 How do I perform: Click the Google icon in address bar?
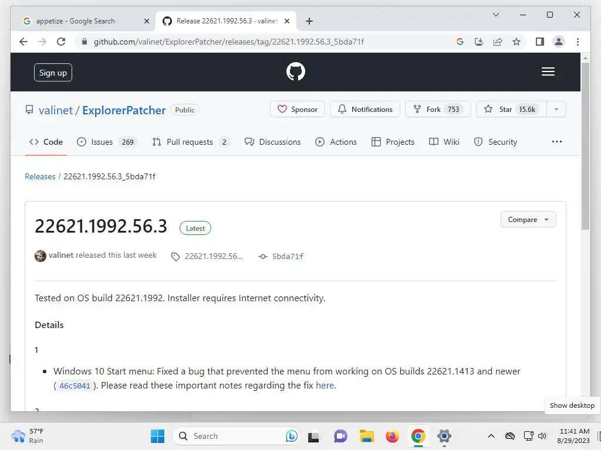460,42
